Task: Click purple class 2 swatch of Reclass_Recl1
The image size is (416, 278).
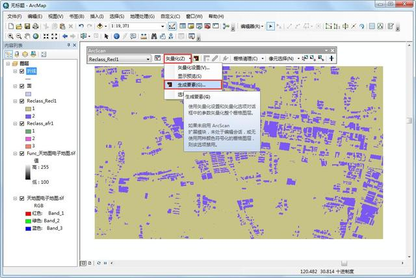Action: point(28,116)
